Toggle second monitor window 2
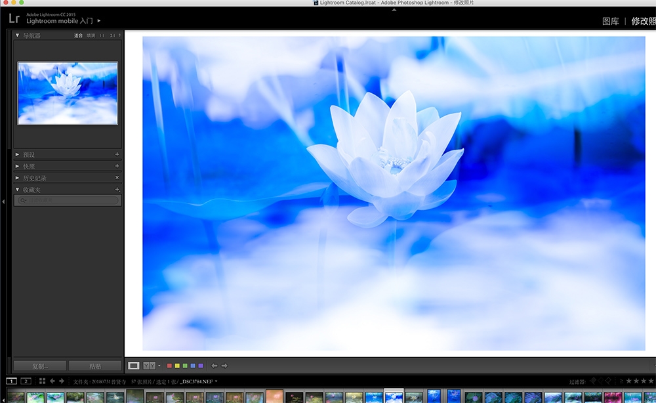 (26, 381)
